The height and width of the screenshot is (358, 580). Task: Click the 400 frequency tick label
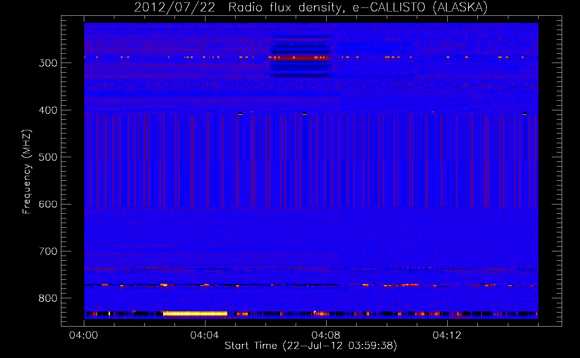48,110
